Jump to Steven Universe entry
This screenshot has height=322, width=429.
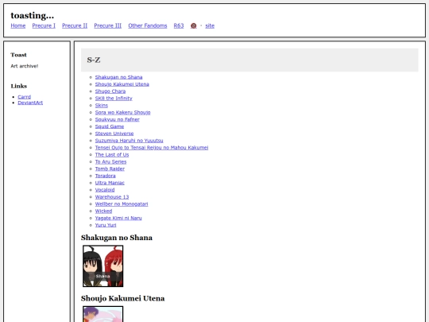[x=114, y=134]
